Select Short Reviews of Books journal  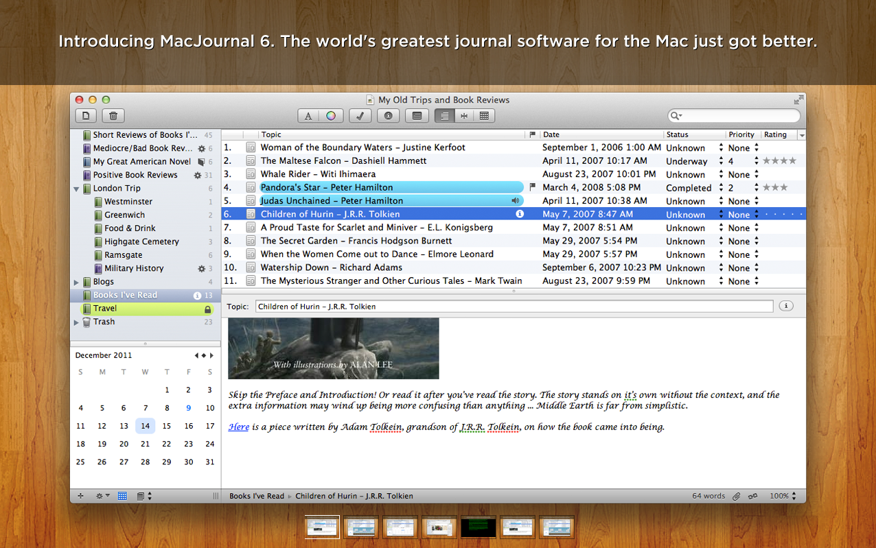[x=145, y=135]
